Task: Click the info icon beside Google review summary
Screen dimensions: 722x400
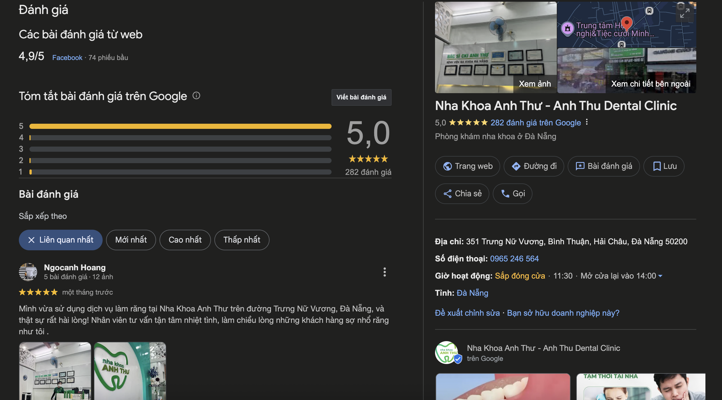Action: (196, 95)
